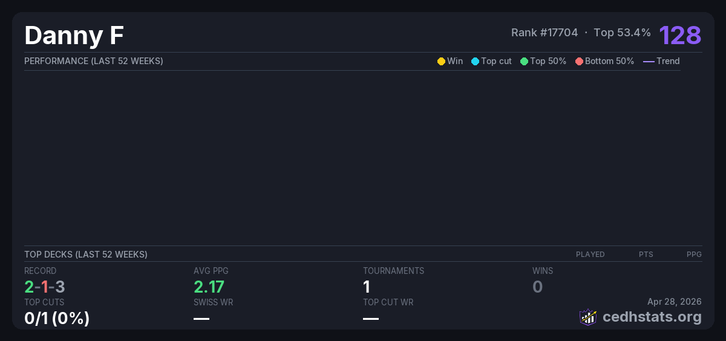
Task: Click the 2.17 average PPG value
Action: tap(209, 287)
